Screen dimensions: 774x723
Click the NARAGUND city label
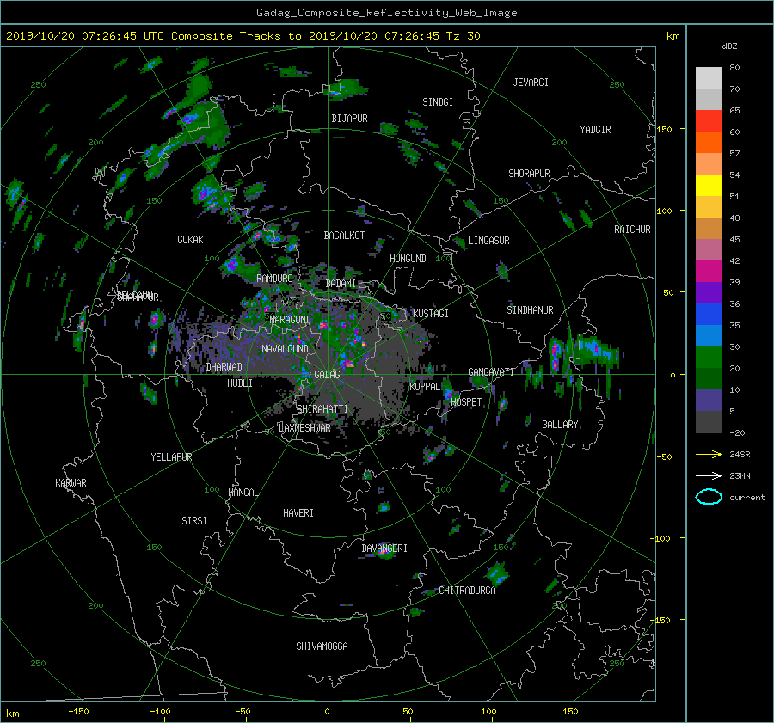(291, 319)
